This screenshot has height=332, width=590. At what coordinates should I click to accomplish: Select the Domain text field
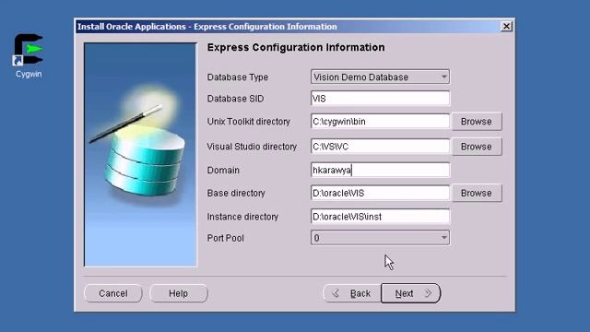[x=380, y=170]
